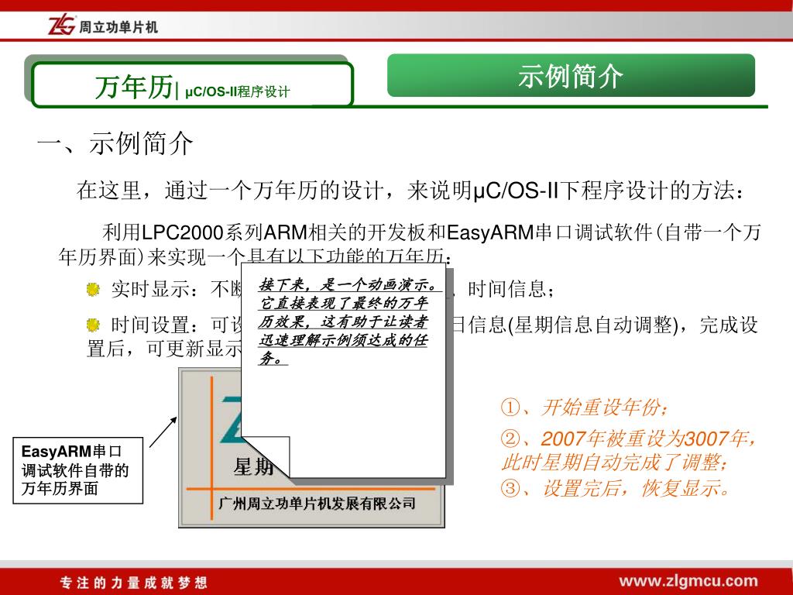The image size is (793, 595).
Task: Click the 万年历 title box
Action: [192, 85]
